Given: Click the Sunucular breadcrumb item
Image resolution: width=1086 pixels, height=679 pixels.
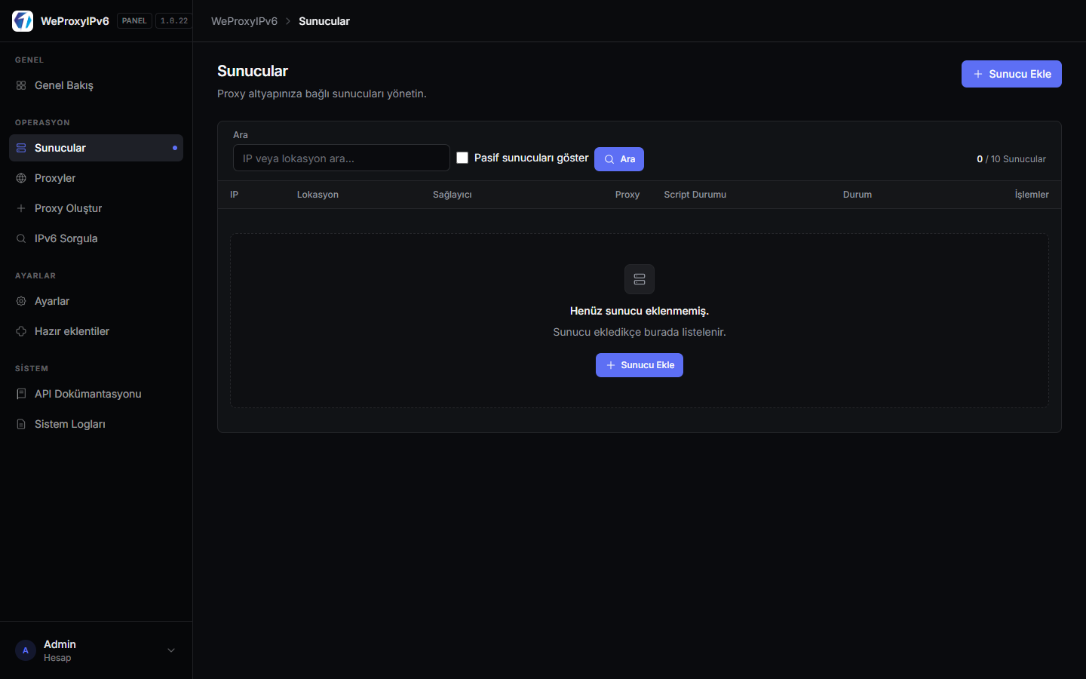Looking at the screenshot, I should [324, 21].
